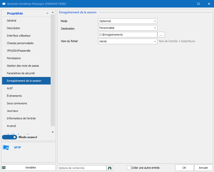Screen dimensions: 214x172
Task: Click the Annuler button
Action: click(203, 168)
